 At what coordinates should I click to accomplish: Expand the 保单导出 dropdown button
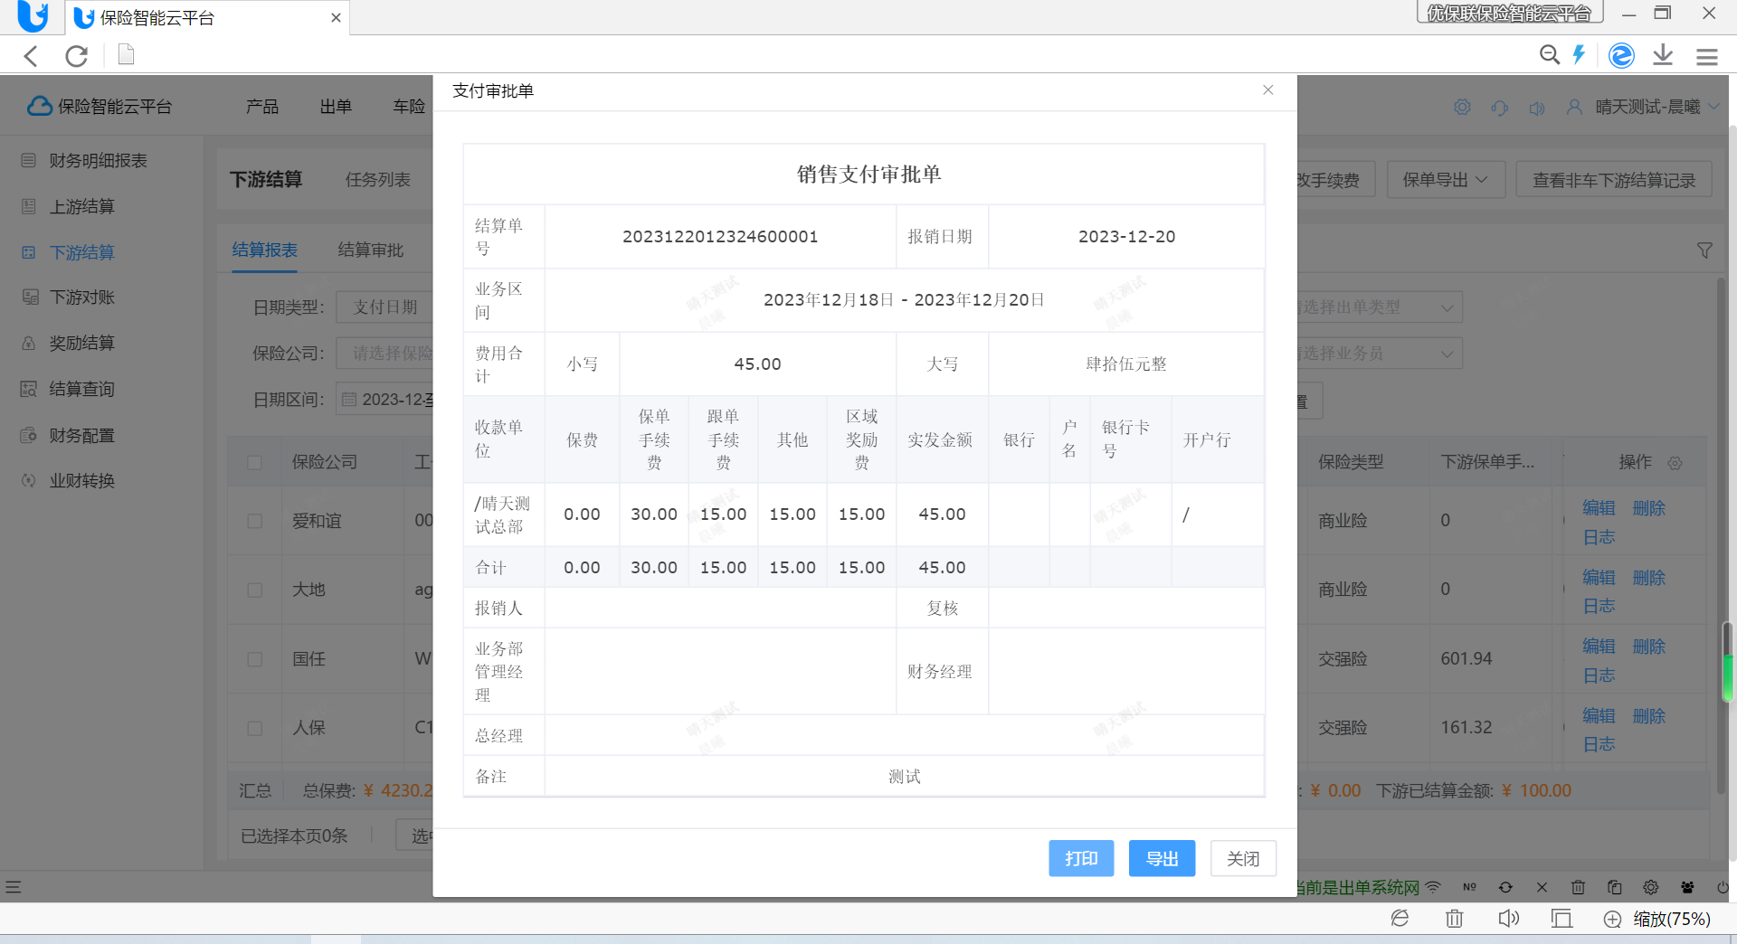1445,180
